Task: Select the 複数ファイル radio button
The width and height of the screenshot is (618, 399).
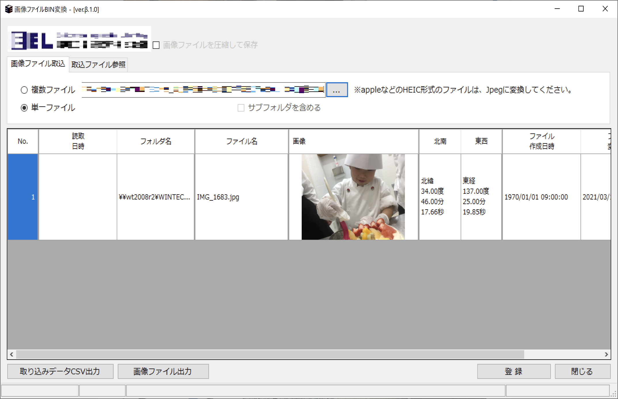Action: (x=24, y=90)
